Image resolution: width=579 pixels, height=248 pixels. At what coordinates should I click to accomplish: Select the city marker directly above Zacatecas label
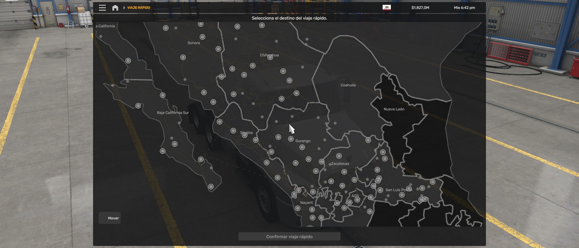coord(339,156)
